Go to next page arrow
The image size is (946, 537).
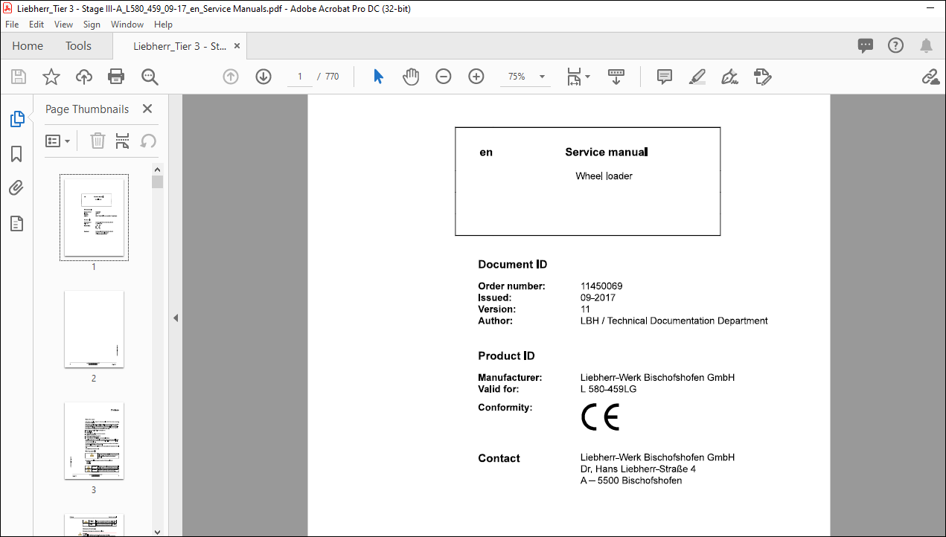click(x=263, y=77)
